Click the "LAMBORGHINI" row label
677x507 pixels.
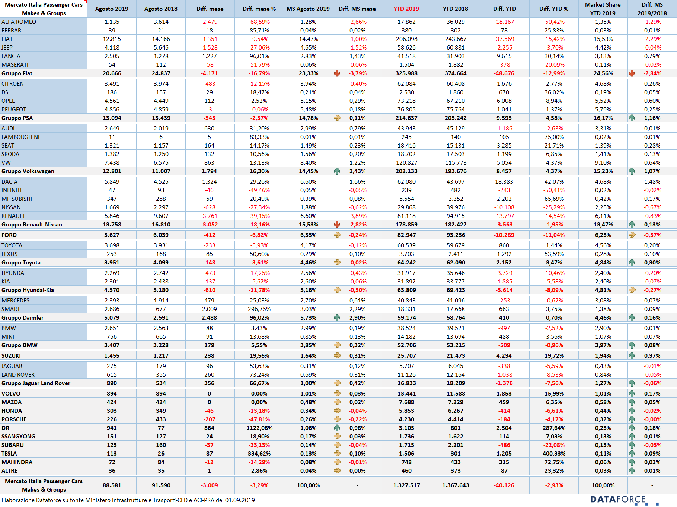coord(20,137)
